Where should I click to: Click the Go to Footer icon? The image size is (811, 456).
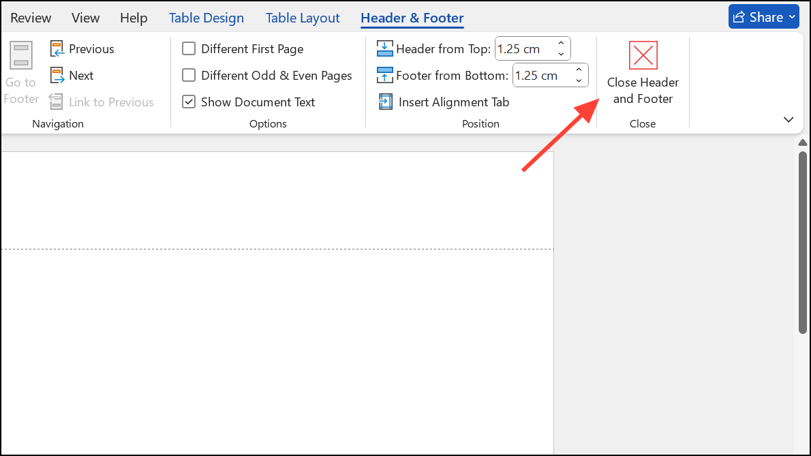(21, 55)
